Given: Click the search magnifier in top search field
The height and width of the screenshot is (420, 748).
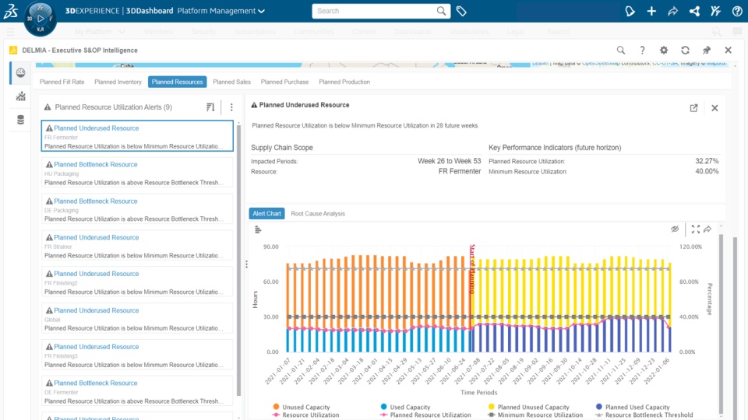Looking at the screenshot, I should click(x=442, y=11).
